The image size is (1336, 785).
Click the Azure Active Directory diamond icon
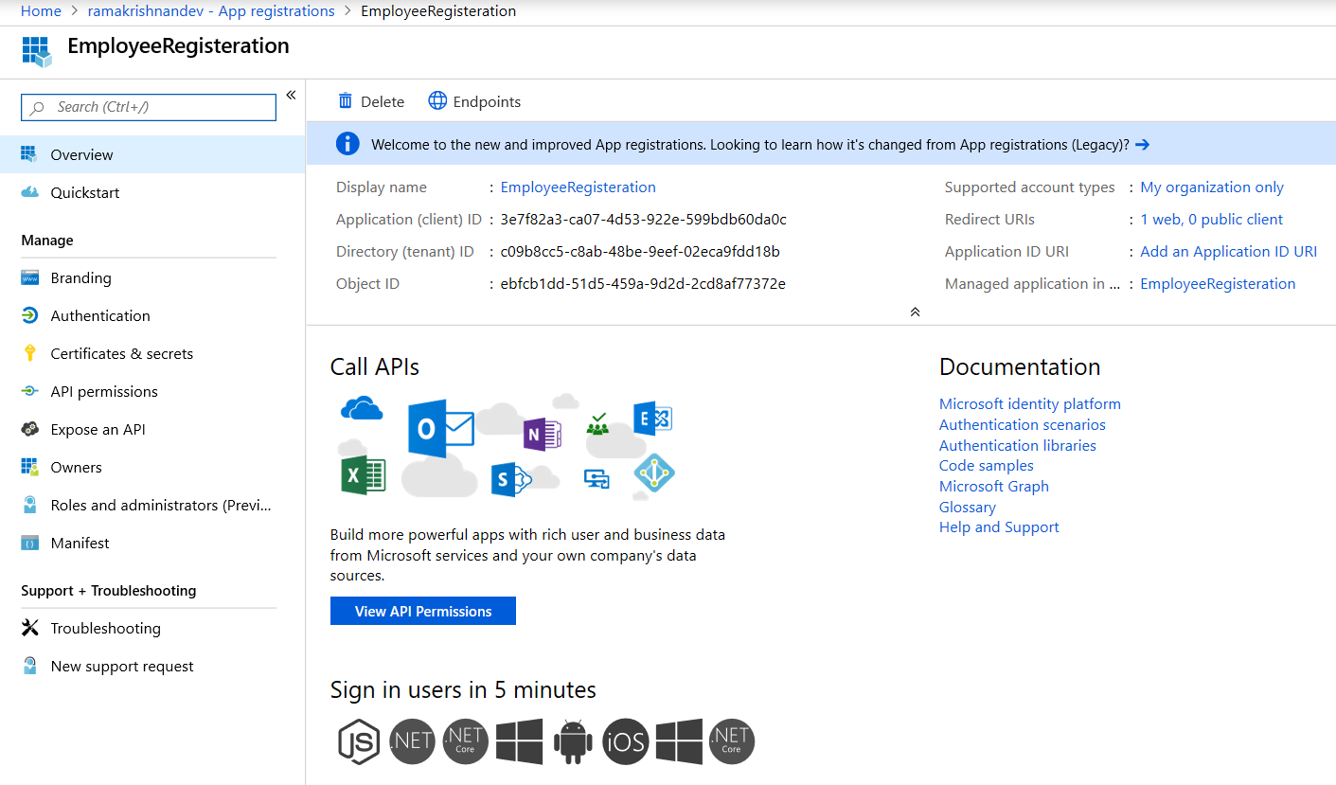point(653,473)
